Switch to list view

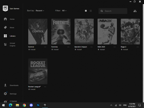coord(90,11)
